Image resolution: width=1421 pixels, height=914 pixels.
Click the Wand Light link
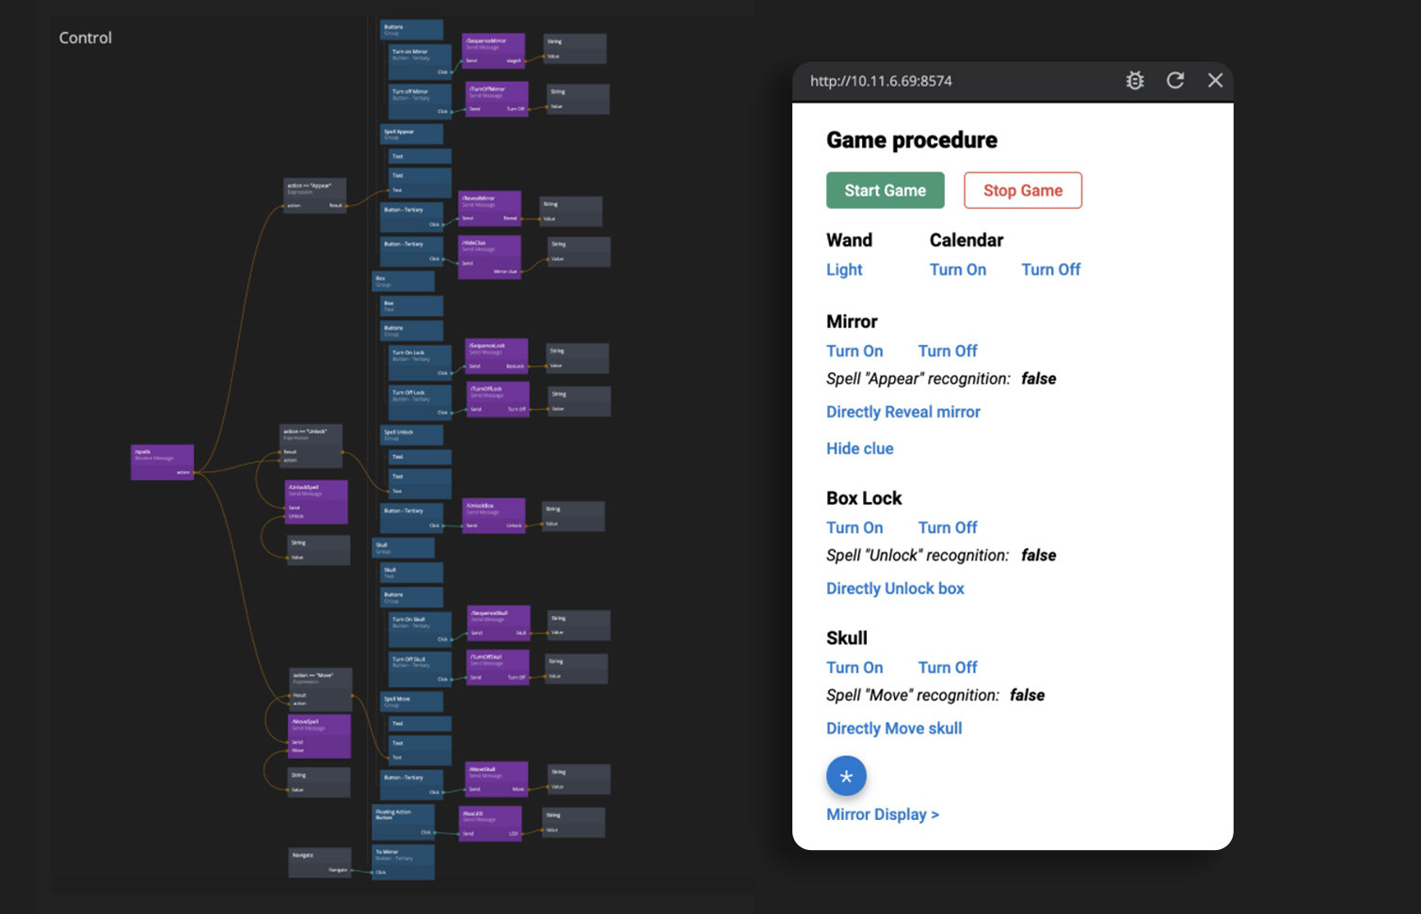pos(844,270)
